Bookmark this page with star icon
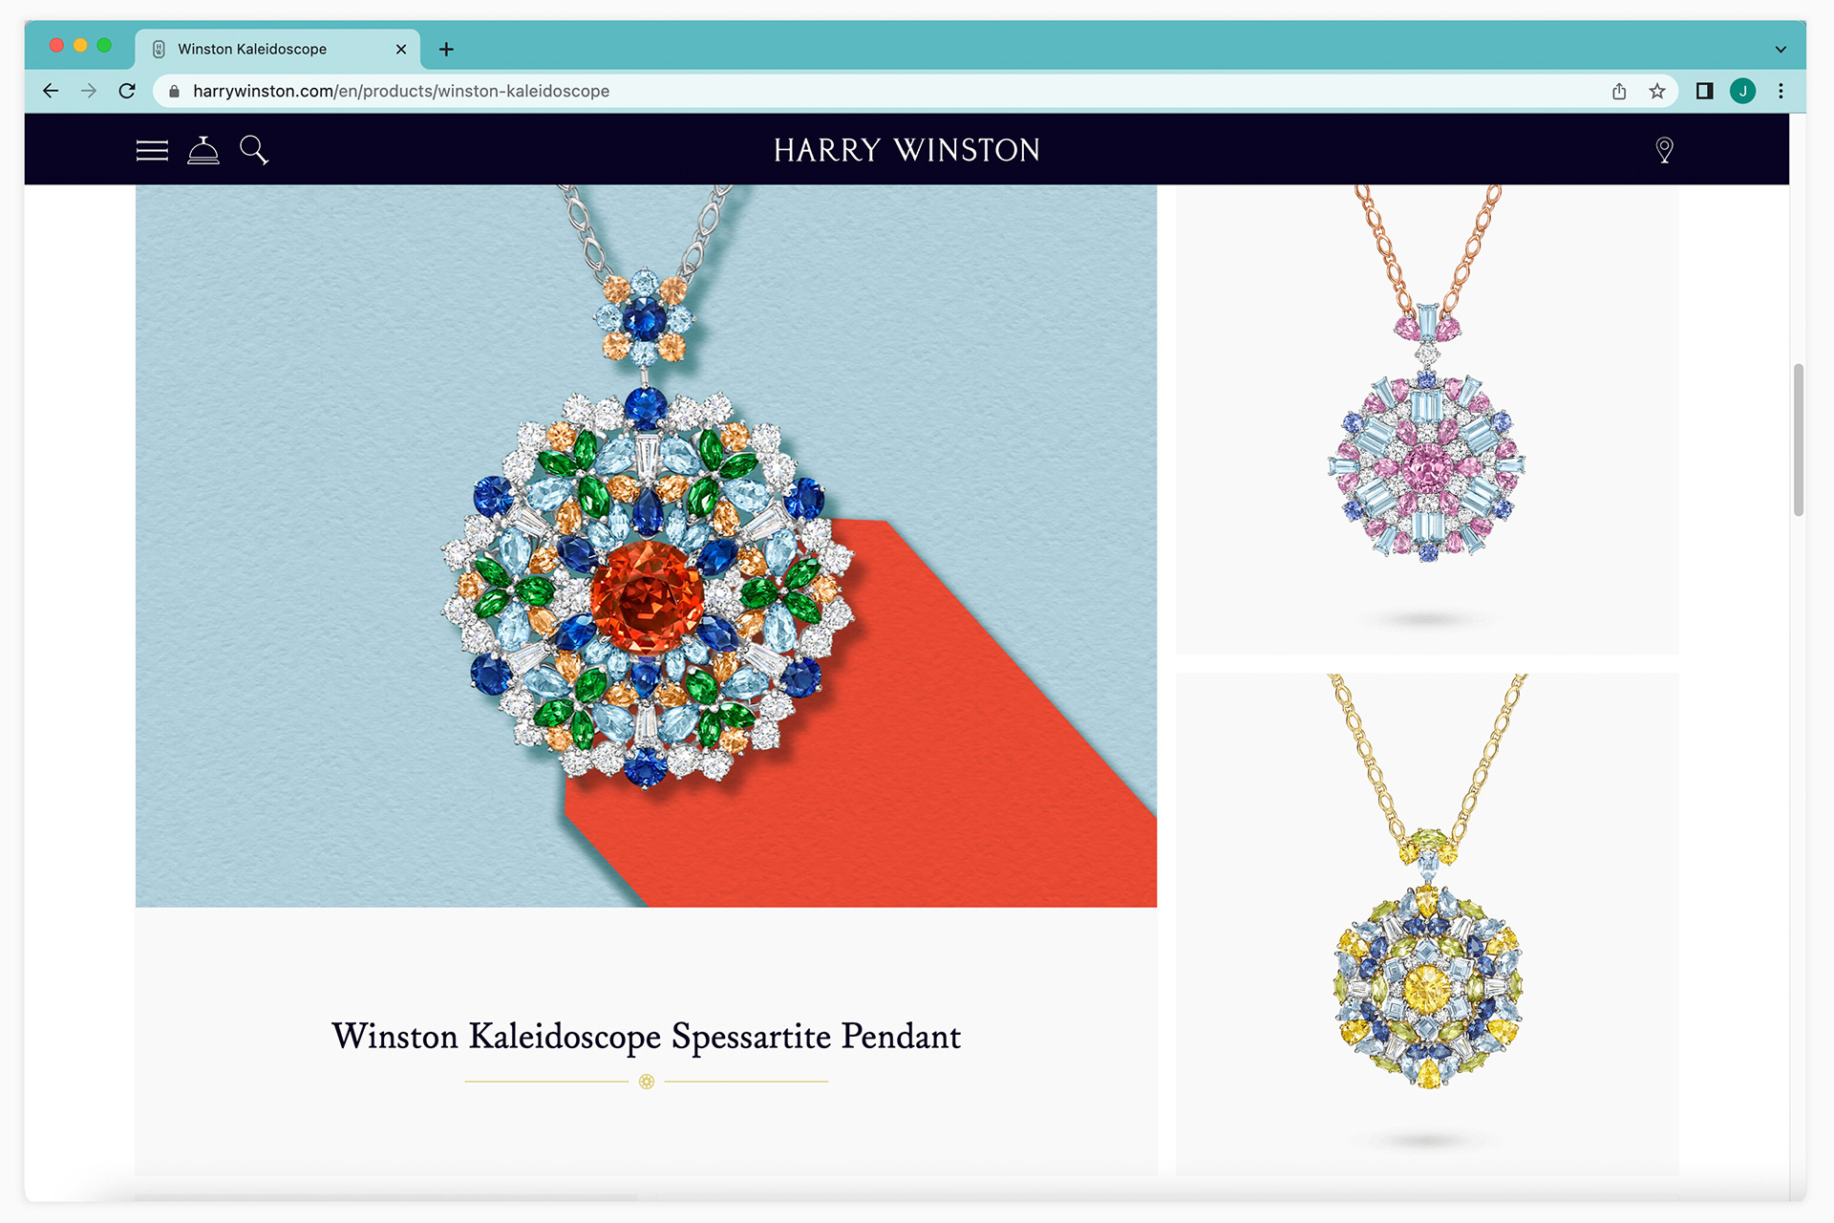The height and width of the screenshot is (1223, 1834). (1657, 91)
